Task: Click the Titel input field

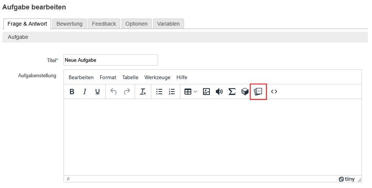Action: pyautogui.click(x=110, y=60)
